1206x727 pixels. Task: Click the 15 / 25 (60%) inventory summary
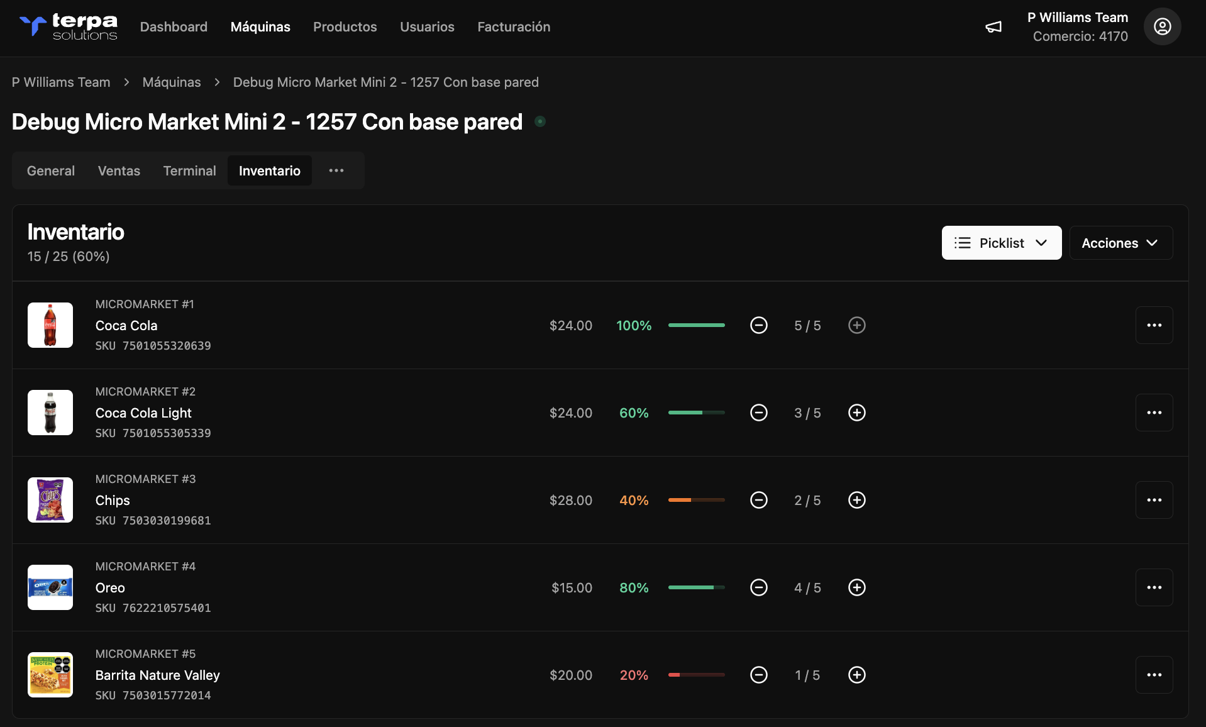point(69,257)
